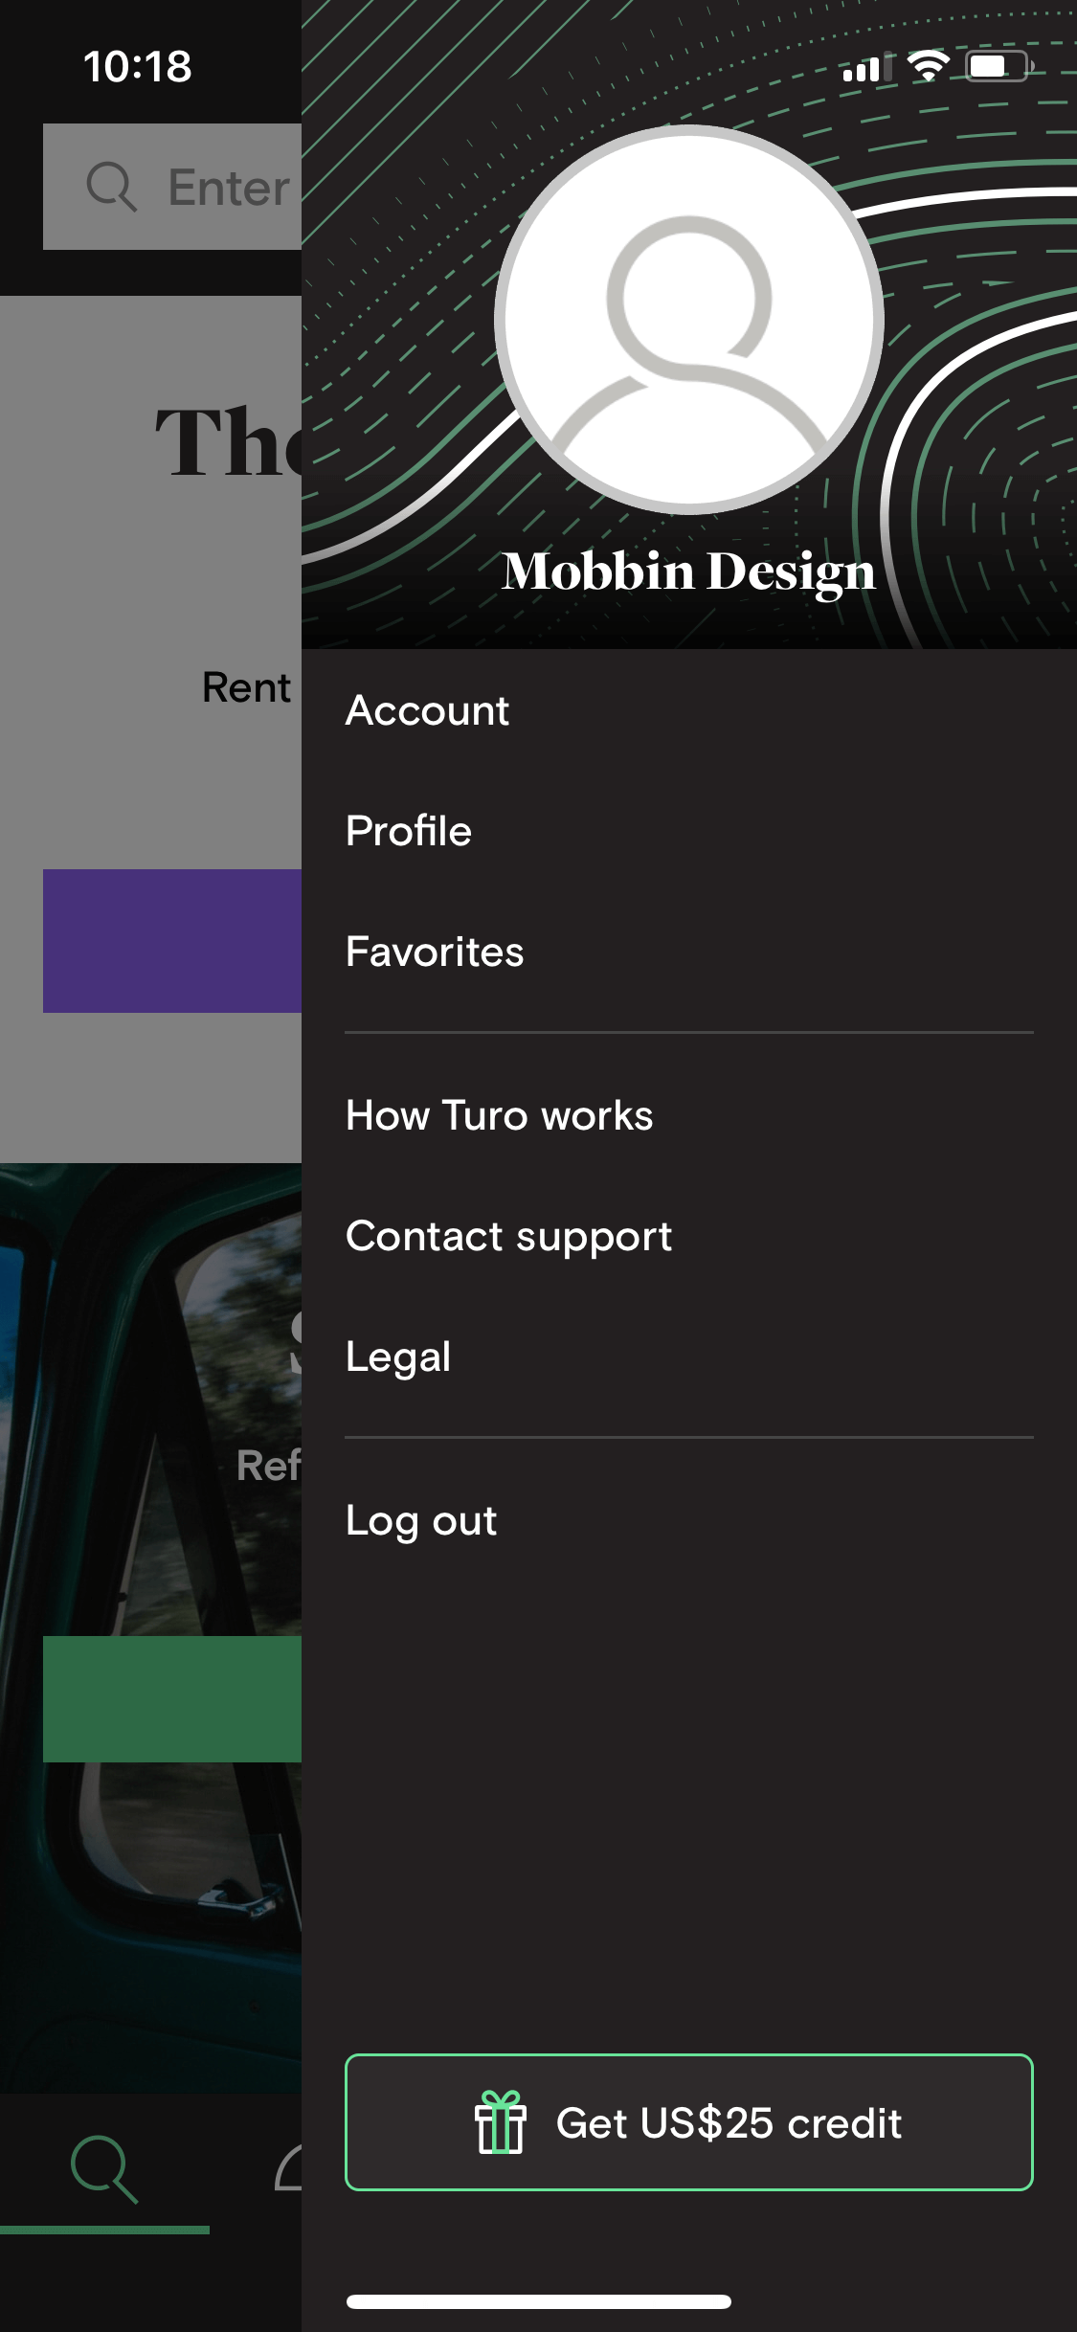
Task: Tap Get US$25 credit button
Action: click(x=689, y=2122)
